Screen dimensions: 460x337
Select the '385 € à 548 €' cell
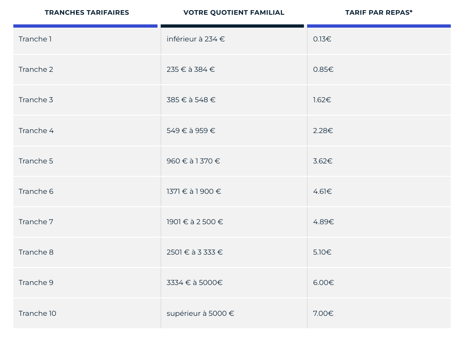tap(191, 100)
